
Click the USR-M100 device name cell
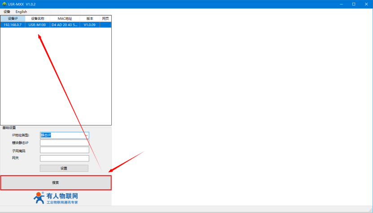click(x=37, y=25)
